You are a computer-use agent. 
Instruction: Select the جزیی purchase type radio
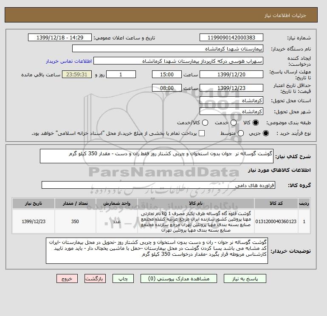pyautogui.click(x=266, y=133)
